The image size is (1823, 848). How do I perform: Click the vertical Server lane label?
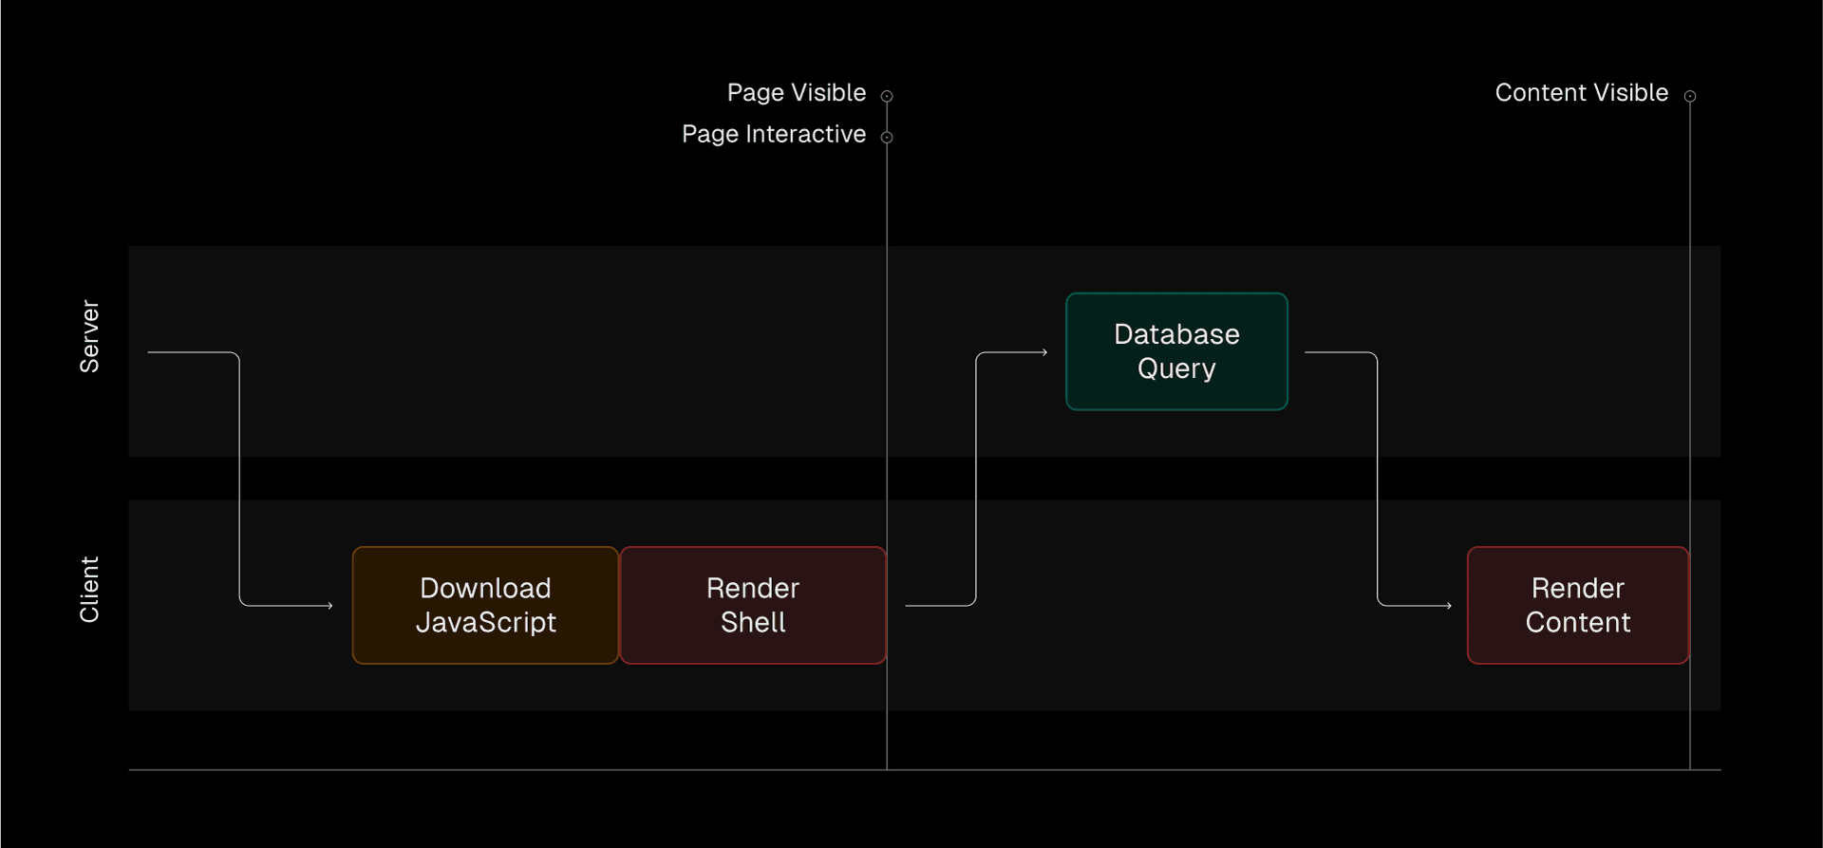(89, 336)
